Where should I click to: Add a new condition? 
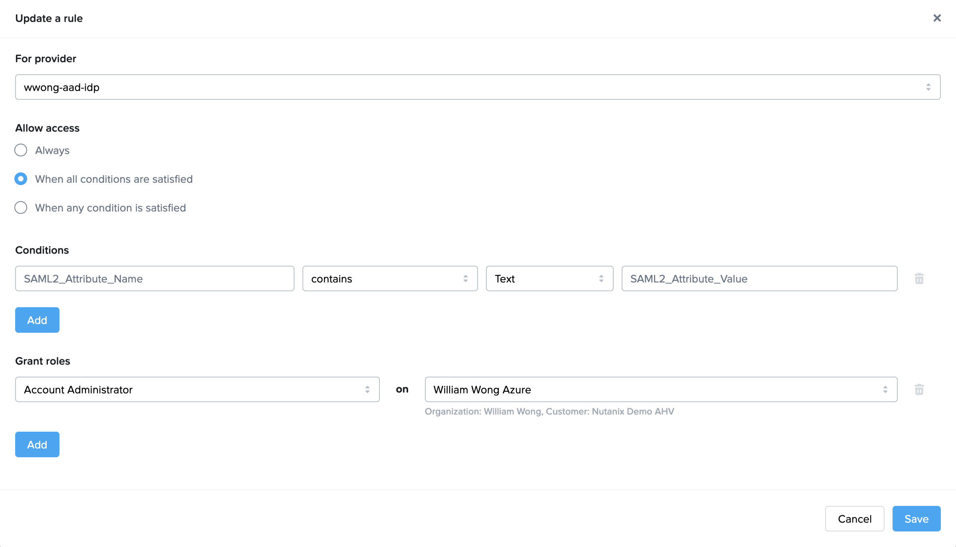point(37,320)
